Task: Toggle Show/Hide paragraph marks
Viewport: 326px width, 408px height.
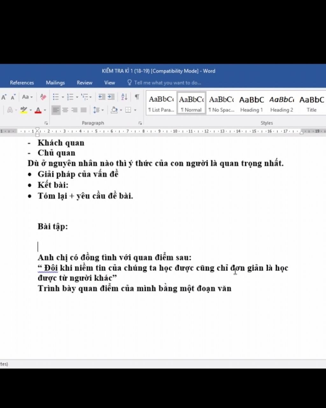Action: click(137, 97)
